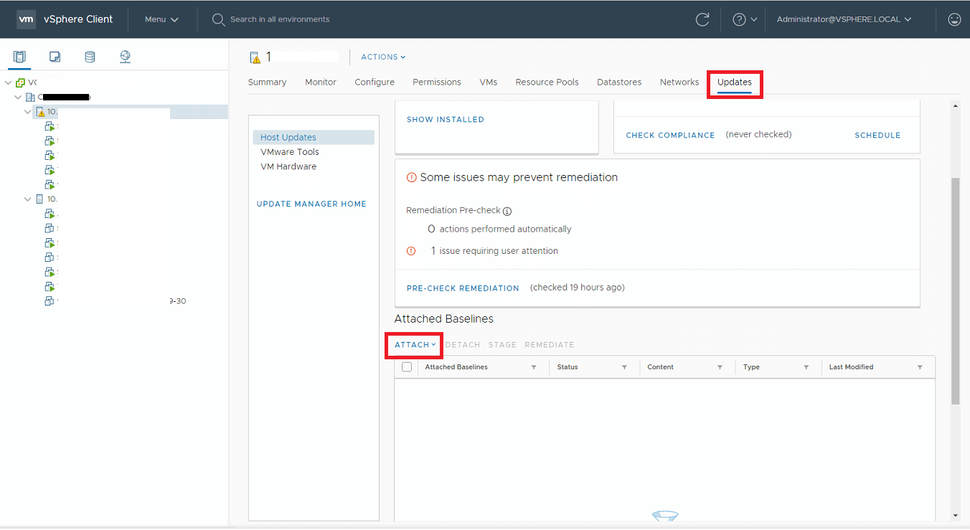This screenshot has height=530, width=970.
Task: Filter the Status column
Action: tap(624, 367)
